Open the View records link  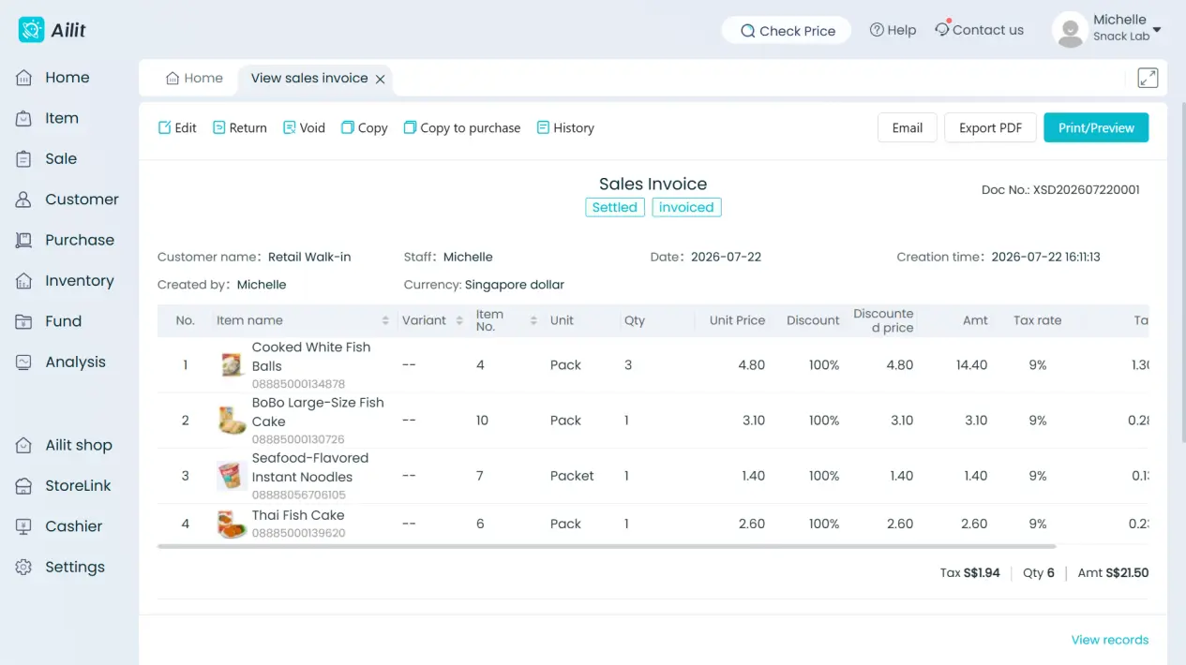[1109, 640]
